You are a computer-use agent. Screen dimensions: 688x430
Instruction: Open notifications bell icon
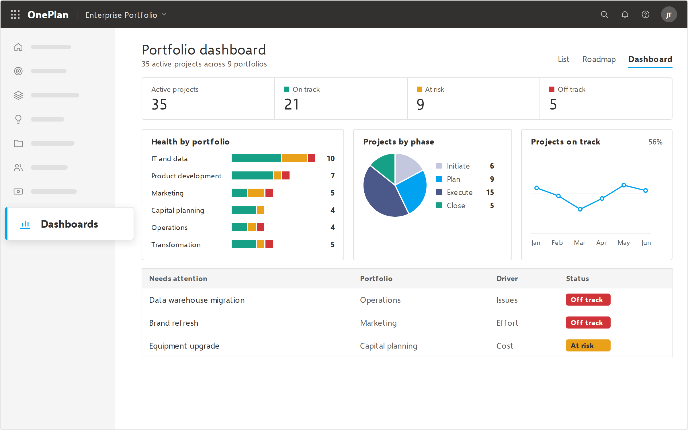click(625, 15)
